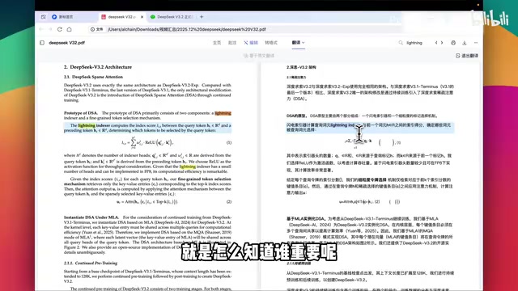This screenshot has width=518, height=291.
Task: Click the 退出翻译 exit translation button
Action: coord(467,56)
